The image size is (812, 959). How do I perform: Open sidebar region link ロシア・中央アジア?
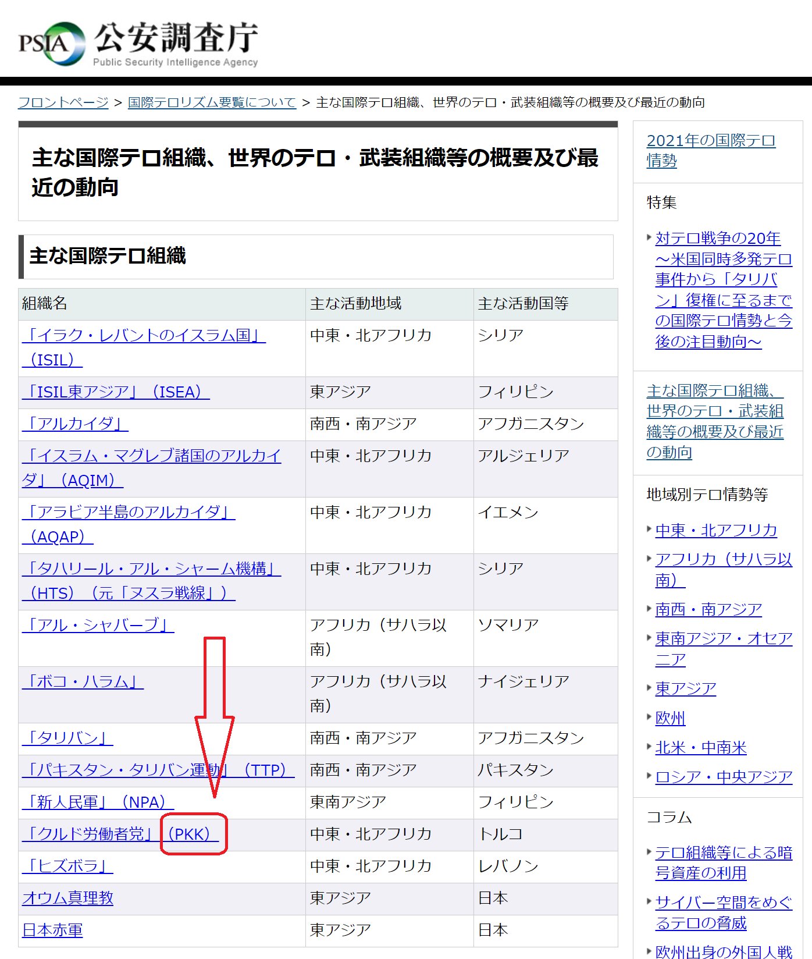point(724,777)
